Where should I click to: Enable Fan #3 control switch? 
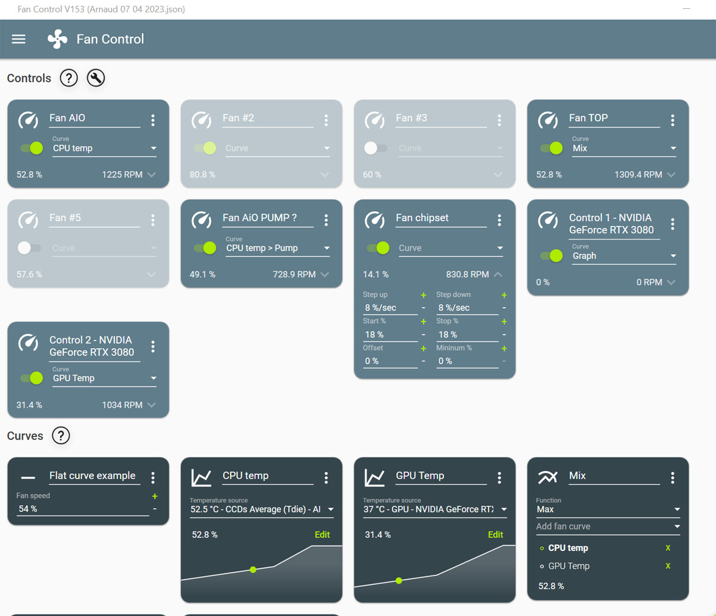[x=376, y=148]
